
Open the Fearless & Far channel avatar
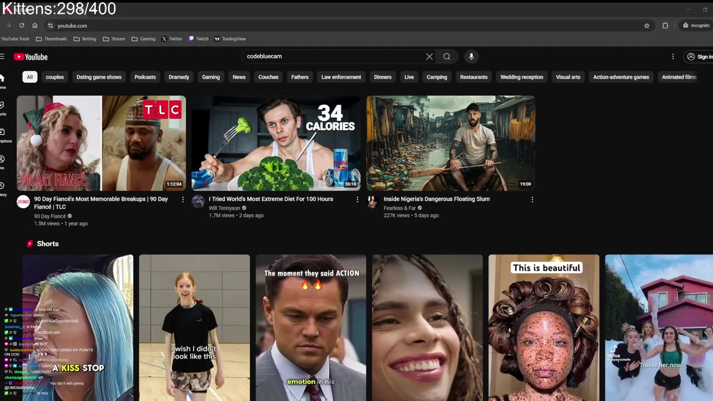coord(373,202)
